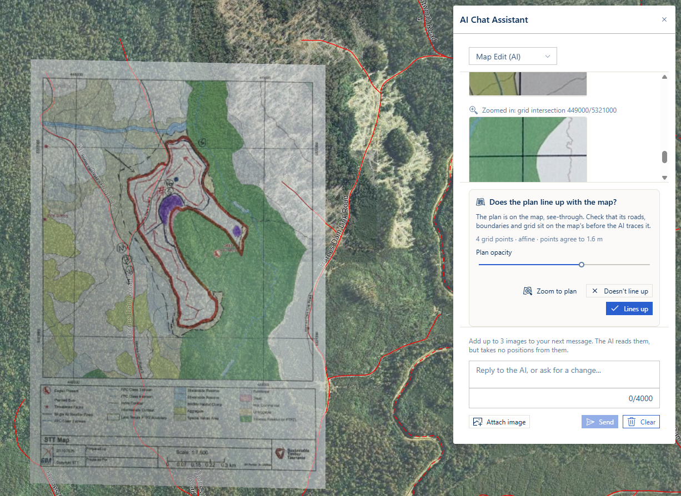Click the 'Does the plan line up with the map?' heading
The height and width of the screenshot is (496, 681).
(x=553, y=202)
